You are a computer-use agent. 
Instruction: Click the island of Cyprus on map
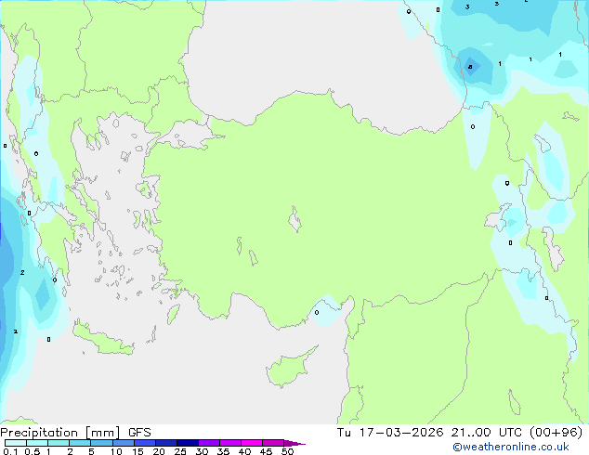pyautogui.click(x=289, y=369)
